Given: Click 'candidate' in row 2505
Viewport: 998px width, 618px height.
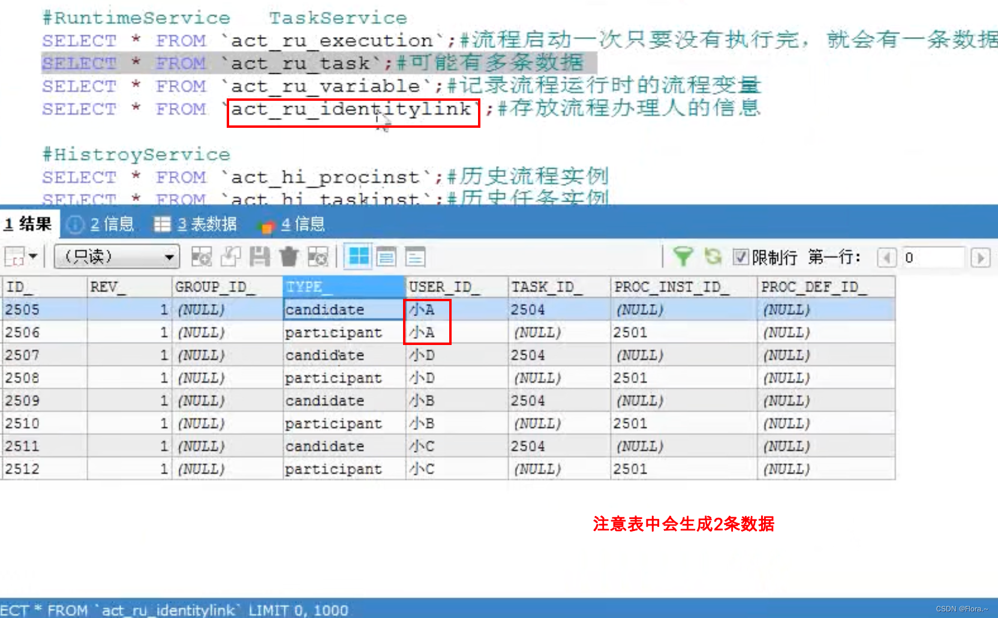Looking at the screenshot, I should click(x=344, y=310).
